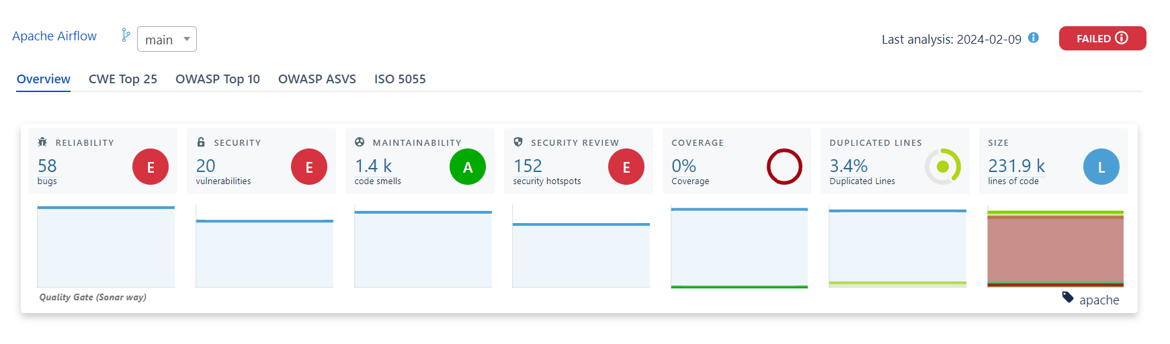The image size is (1170, 344).
Task: Click the Duplicated Lines donut indicator
Action: click(x=943, y=167)
